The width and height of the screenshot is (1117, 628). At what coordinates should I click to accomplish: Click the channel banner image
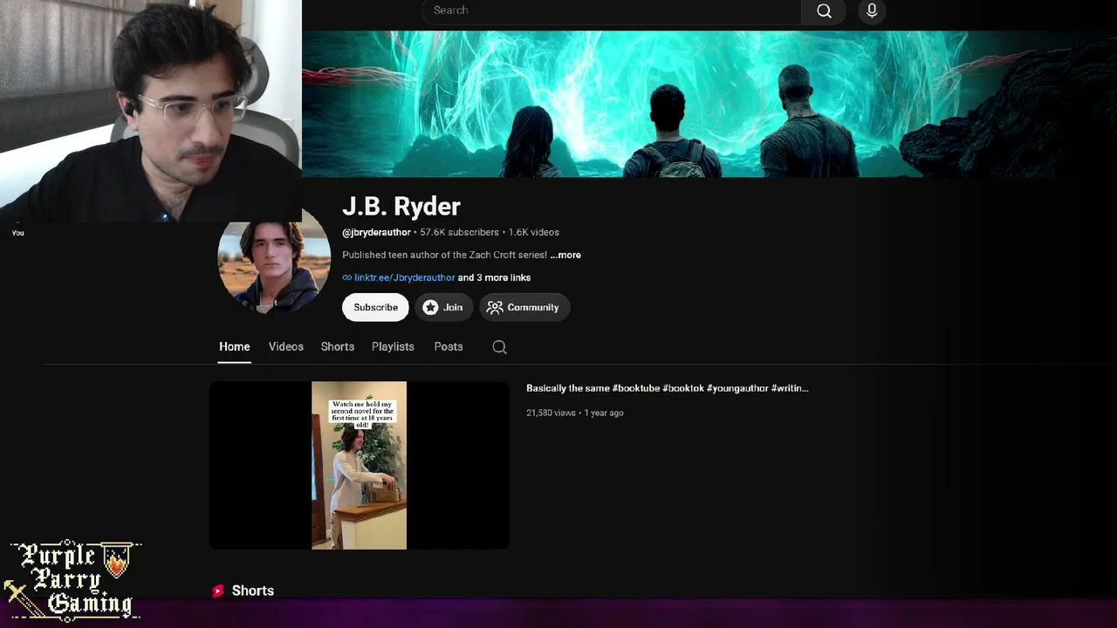click(x=709, y=104)
